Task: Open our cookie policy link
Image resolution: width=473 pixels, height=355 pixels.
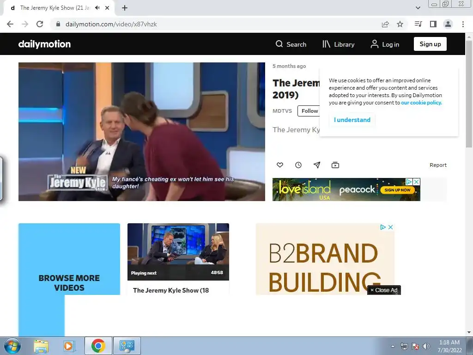Action: 421,103
